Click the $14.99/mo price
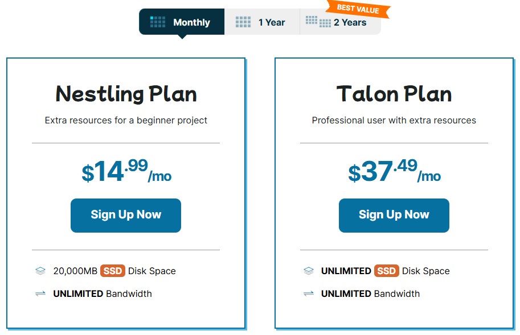Screen dimensions: 520x335 (x=126, y=171)
